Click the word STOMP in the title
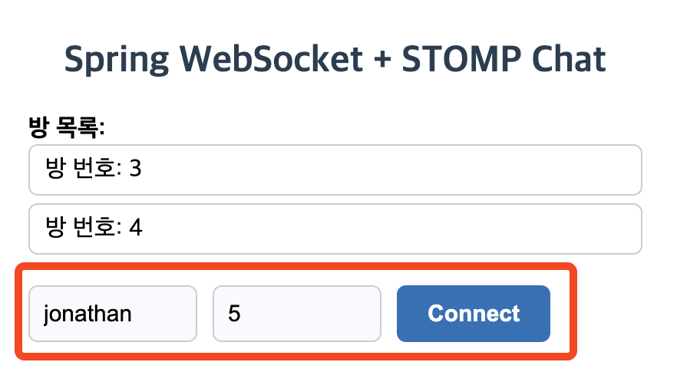The height and width of the screenshot is (385, 677). pyautogui.click(x=461, y=59)
